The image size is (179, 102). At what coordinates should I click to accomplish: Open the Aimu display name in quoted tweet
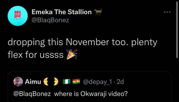[33, 82]
